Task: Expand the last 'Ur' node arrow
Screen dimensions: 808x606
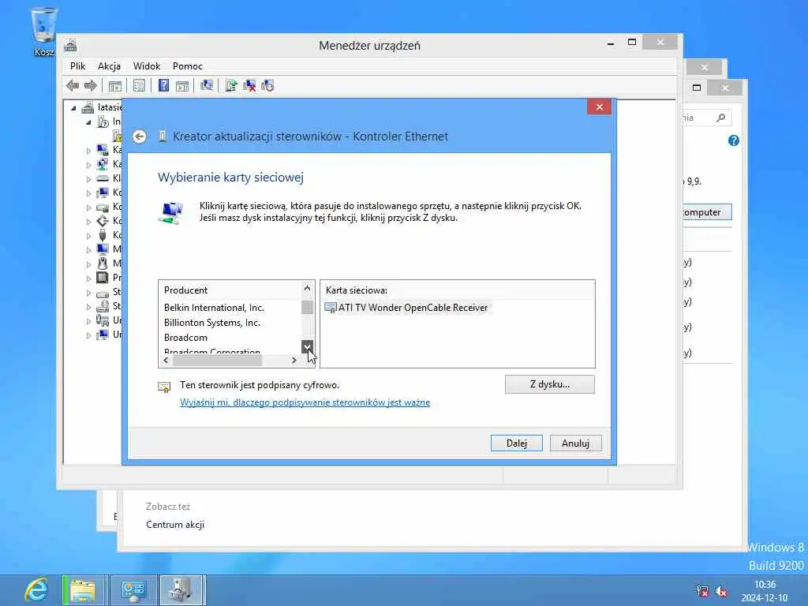Action: [x=88, y=335]
